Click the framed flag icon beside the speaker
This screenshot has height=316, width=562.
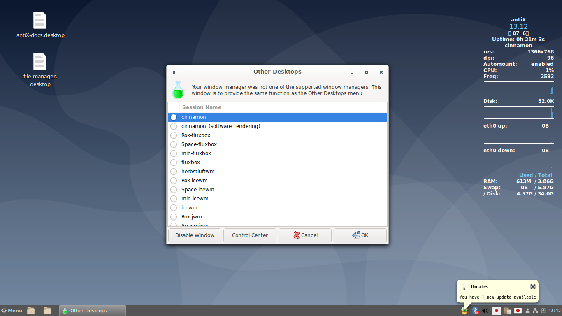tap(497, 311)
